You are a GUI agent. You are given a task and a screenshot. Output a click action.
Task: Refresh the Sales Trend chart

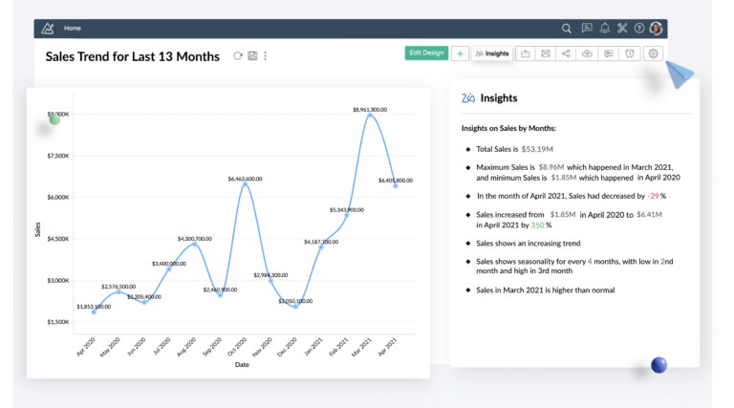(x=238, y=56)
